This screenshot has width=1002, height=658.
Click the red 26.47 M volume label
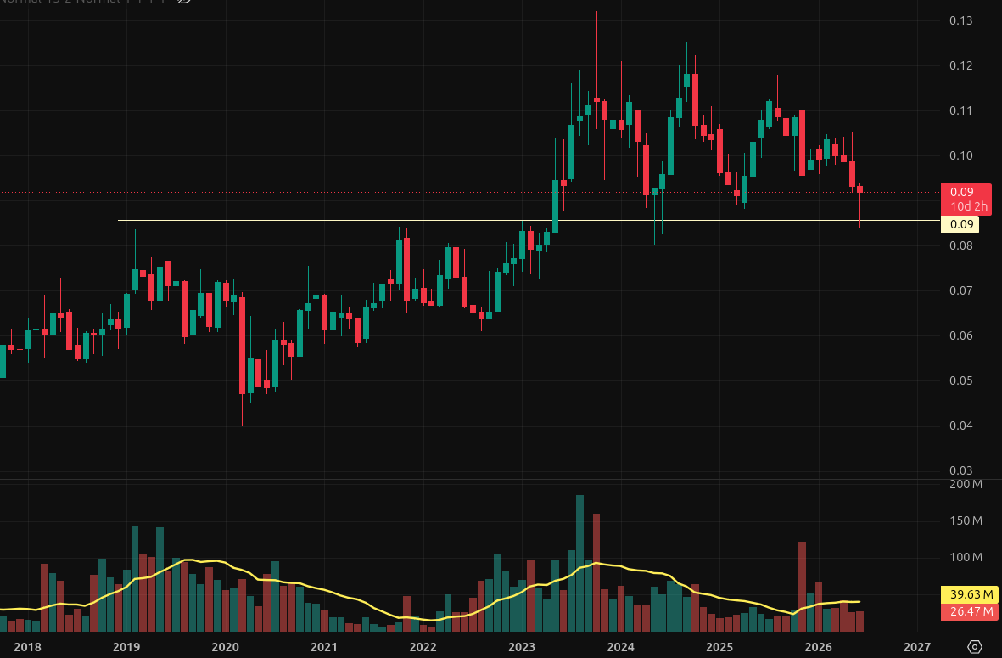pos(970,612)
